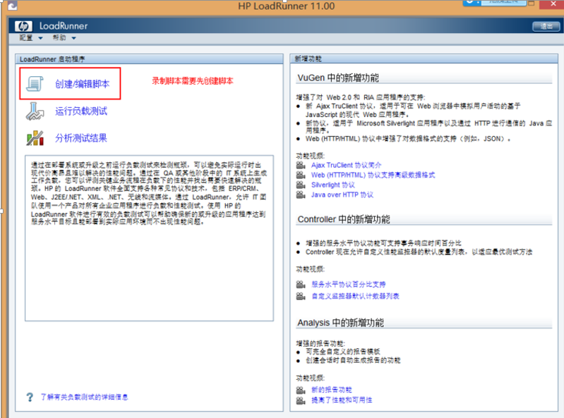Open the 自定义监控器默认计数器列表 link
564x418 pixels.
(355, 296)
